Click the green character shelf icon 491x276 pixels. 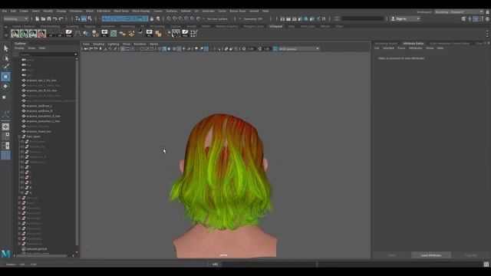(x=24, y=33)
